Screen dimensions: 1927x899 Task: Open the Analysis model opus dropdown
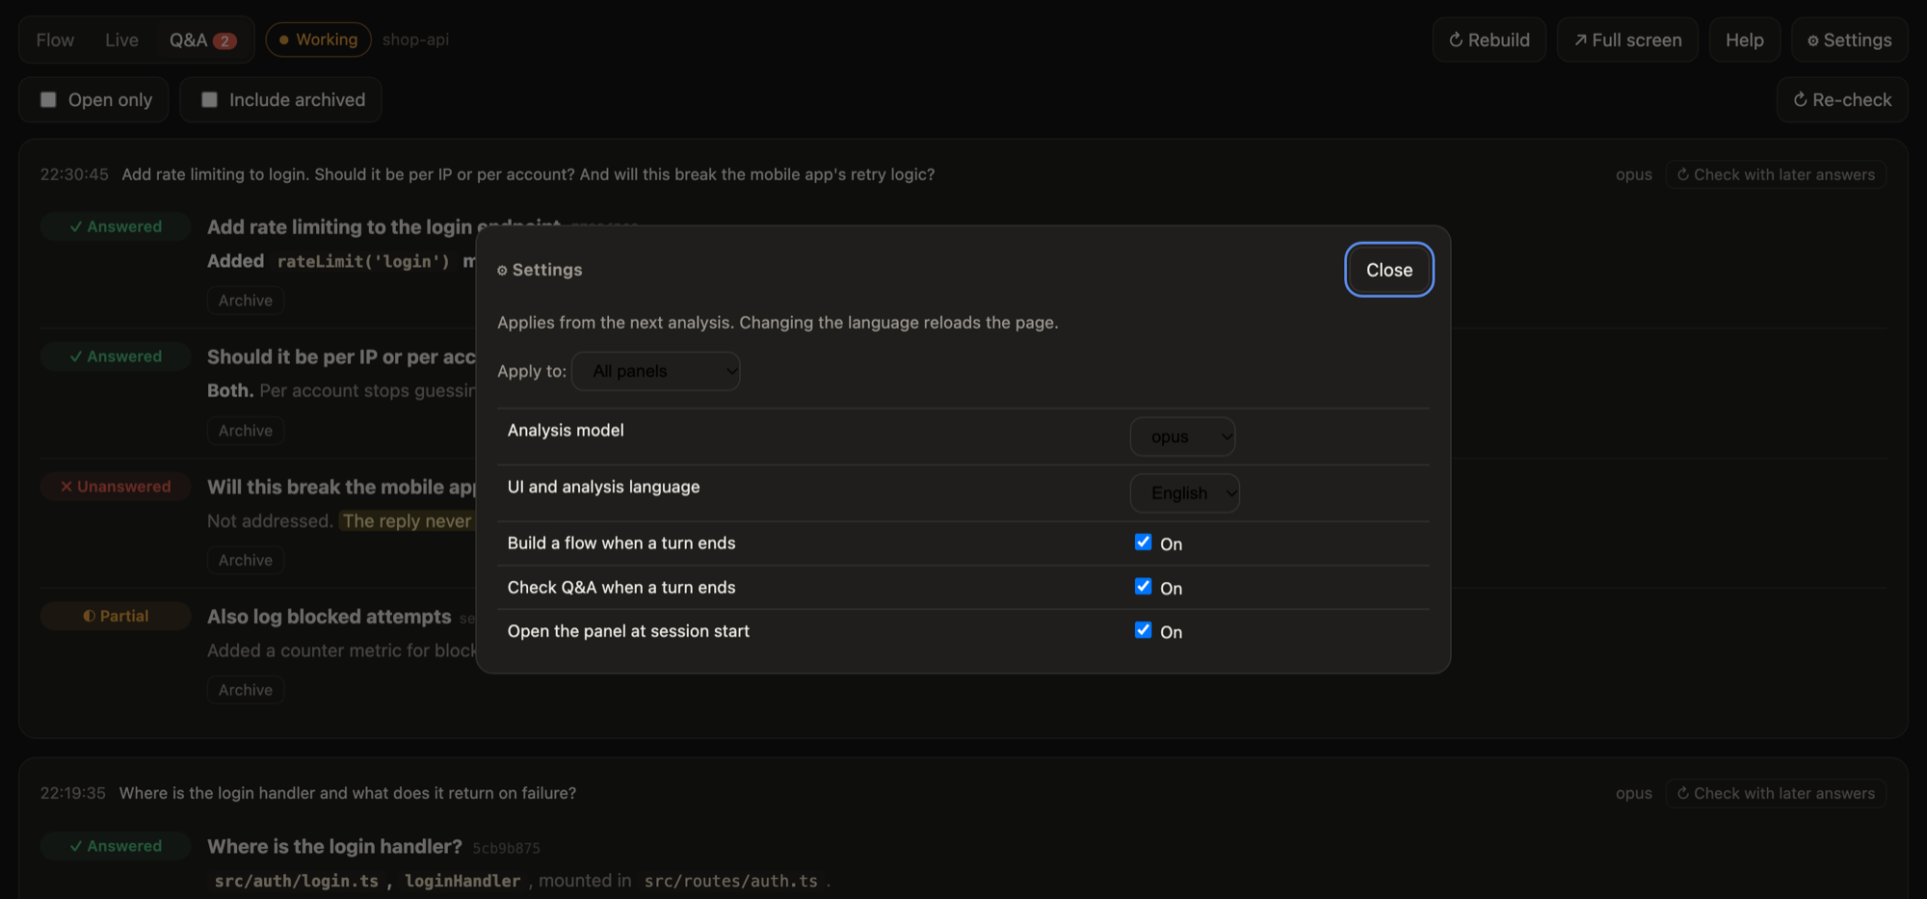click(1182, 436)
